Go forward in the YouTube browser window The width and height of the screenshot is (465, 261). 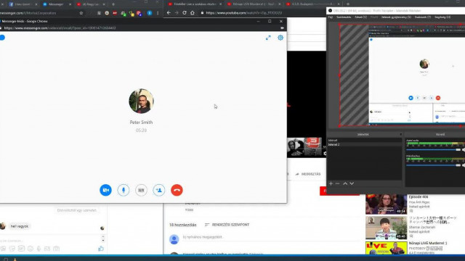(177, 13)
